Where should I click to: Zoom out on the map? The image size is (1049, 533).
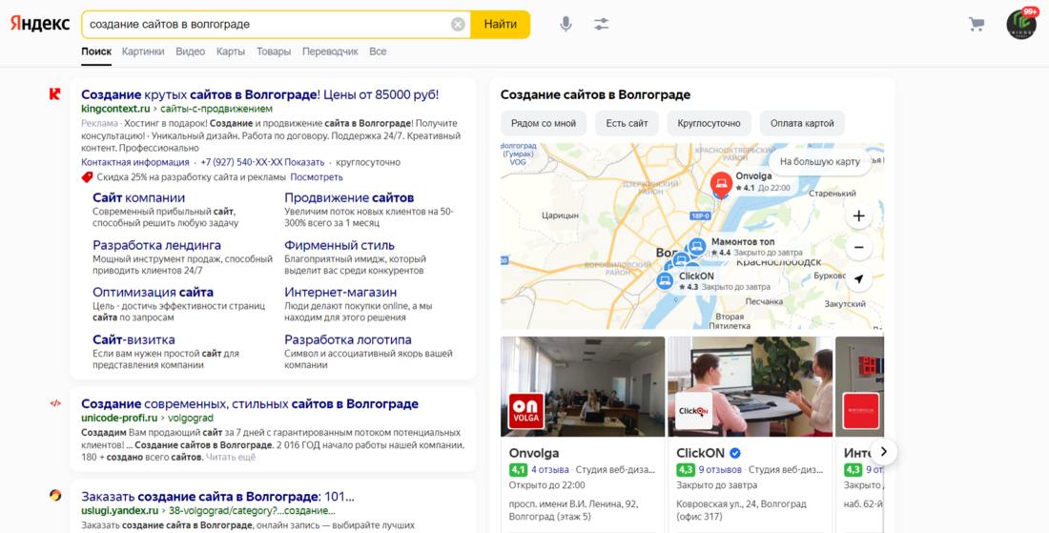pyautogui.click(x=859, y=248)
